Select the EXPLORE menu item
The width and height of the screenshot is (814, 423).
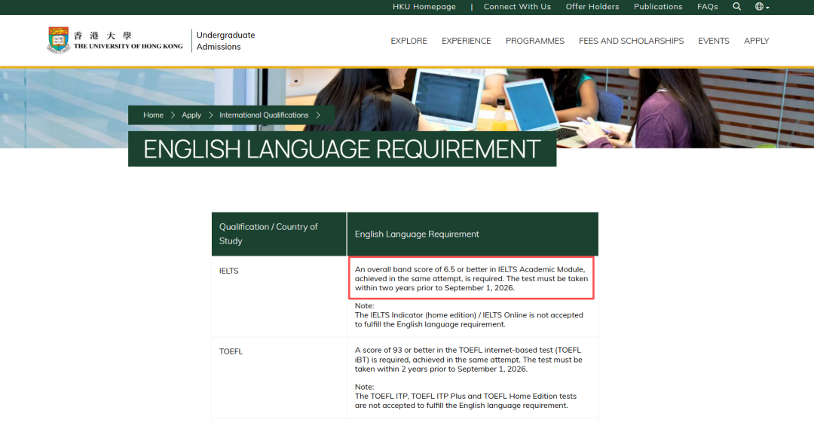click(x=409, y=41)
